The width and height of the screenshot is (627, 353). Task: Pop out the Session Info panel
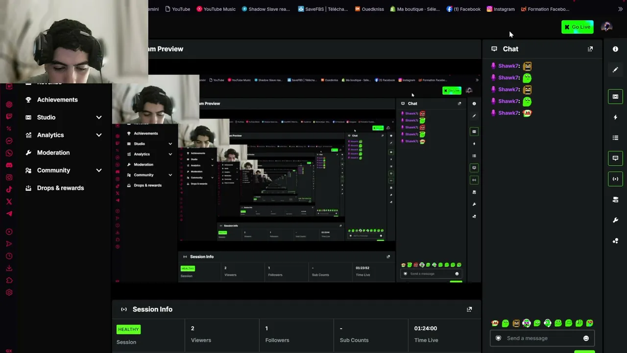(x=469, y=309)
